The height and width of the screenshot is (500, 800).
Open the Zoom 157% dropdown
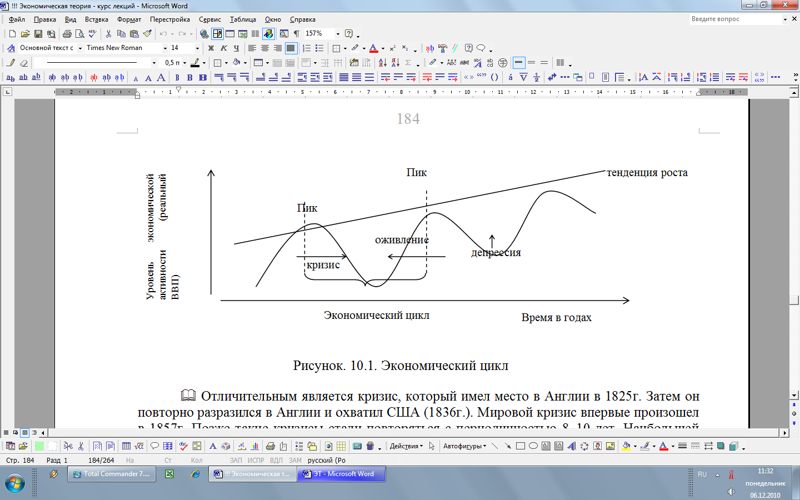tap(337, 34)
